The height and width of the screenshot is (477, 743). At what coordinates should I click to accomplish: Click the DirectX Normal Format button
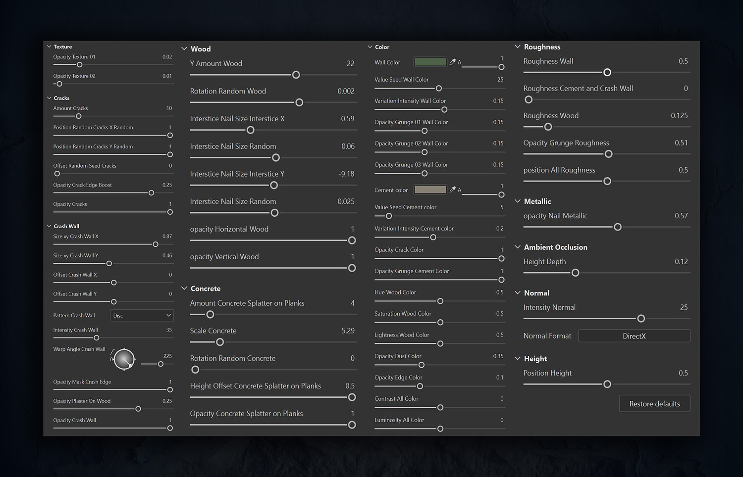(x=634, y=336)
